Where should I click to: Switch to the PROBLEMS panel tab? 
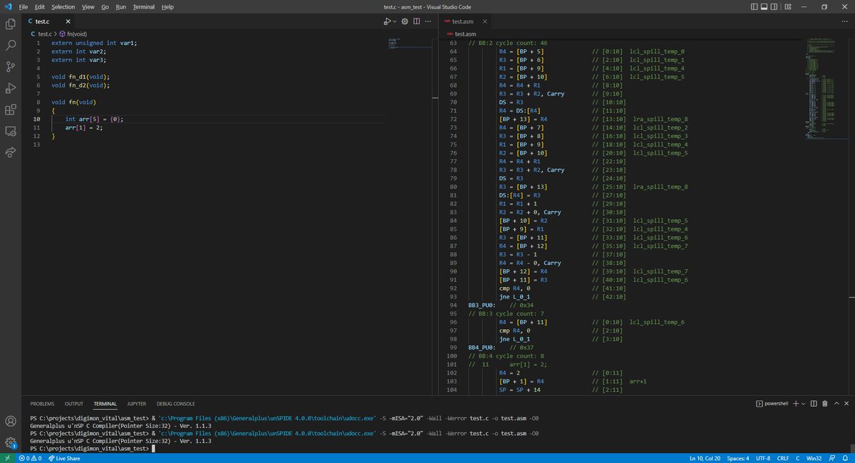click(42, 404)
